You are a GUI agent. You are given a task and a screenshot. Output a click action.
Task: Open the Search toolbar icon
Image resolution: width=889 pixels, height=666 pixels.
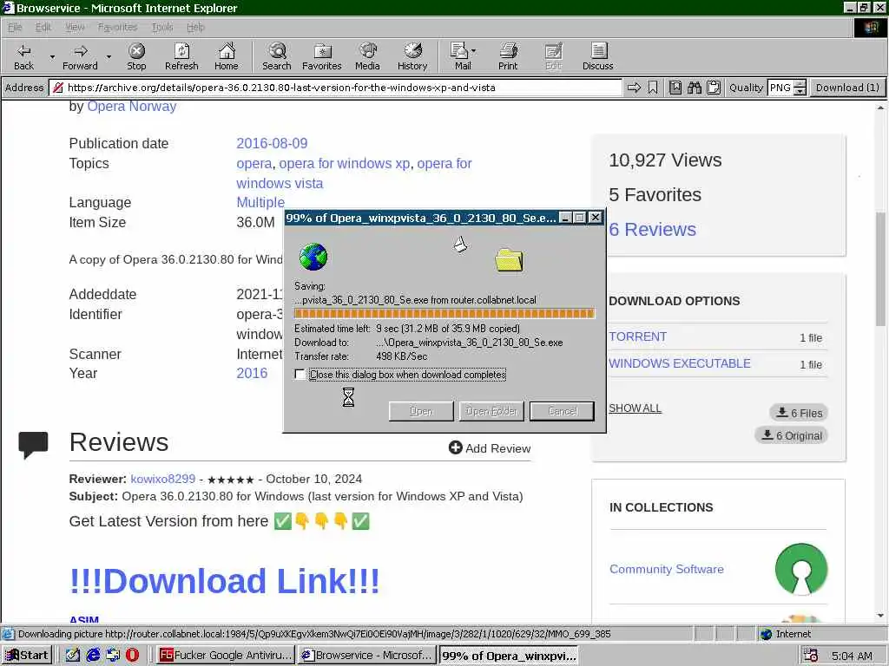point(277,56)
